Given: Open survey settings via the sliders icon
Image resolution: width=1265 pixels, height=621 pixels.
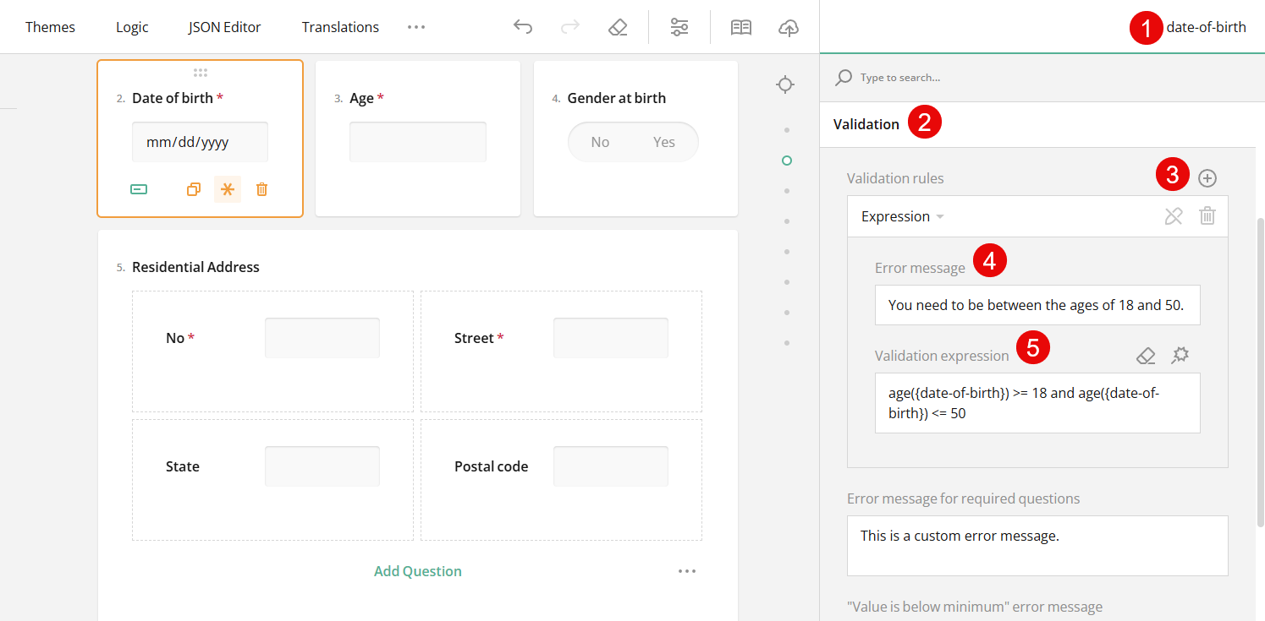Looking at the screenshot, I should click(x=679, y=26).
